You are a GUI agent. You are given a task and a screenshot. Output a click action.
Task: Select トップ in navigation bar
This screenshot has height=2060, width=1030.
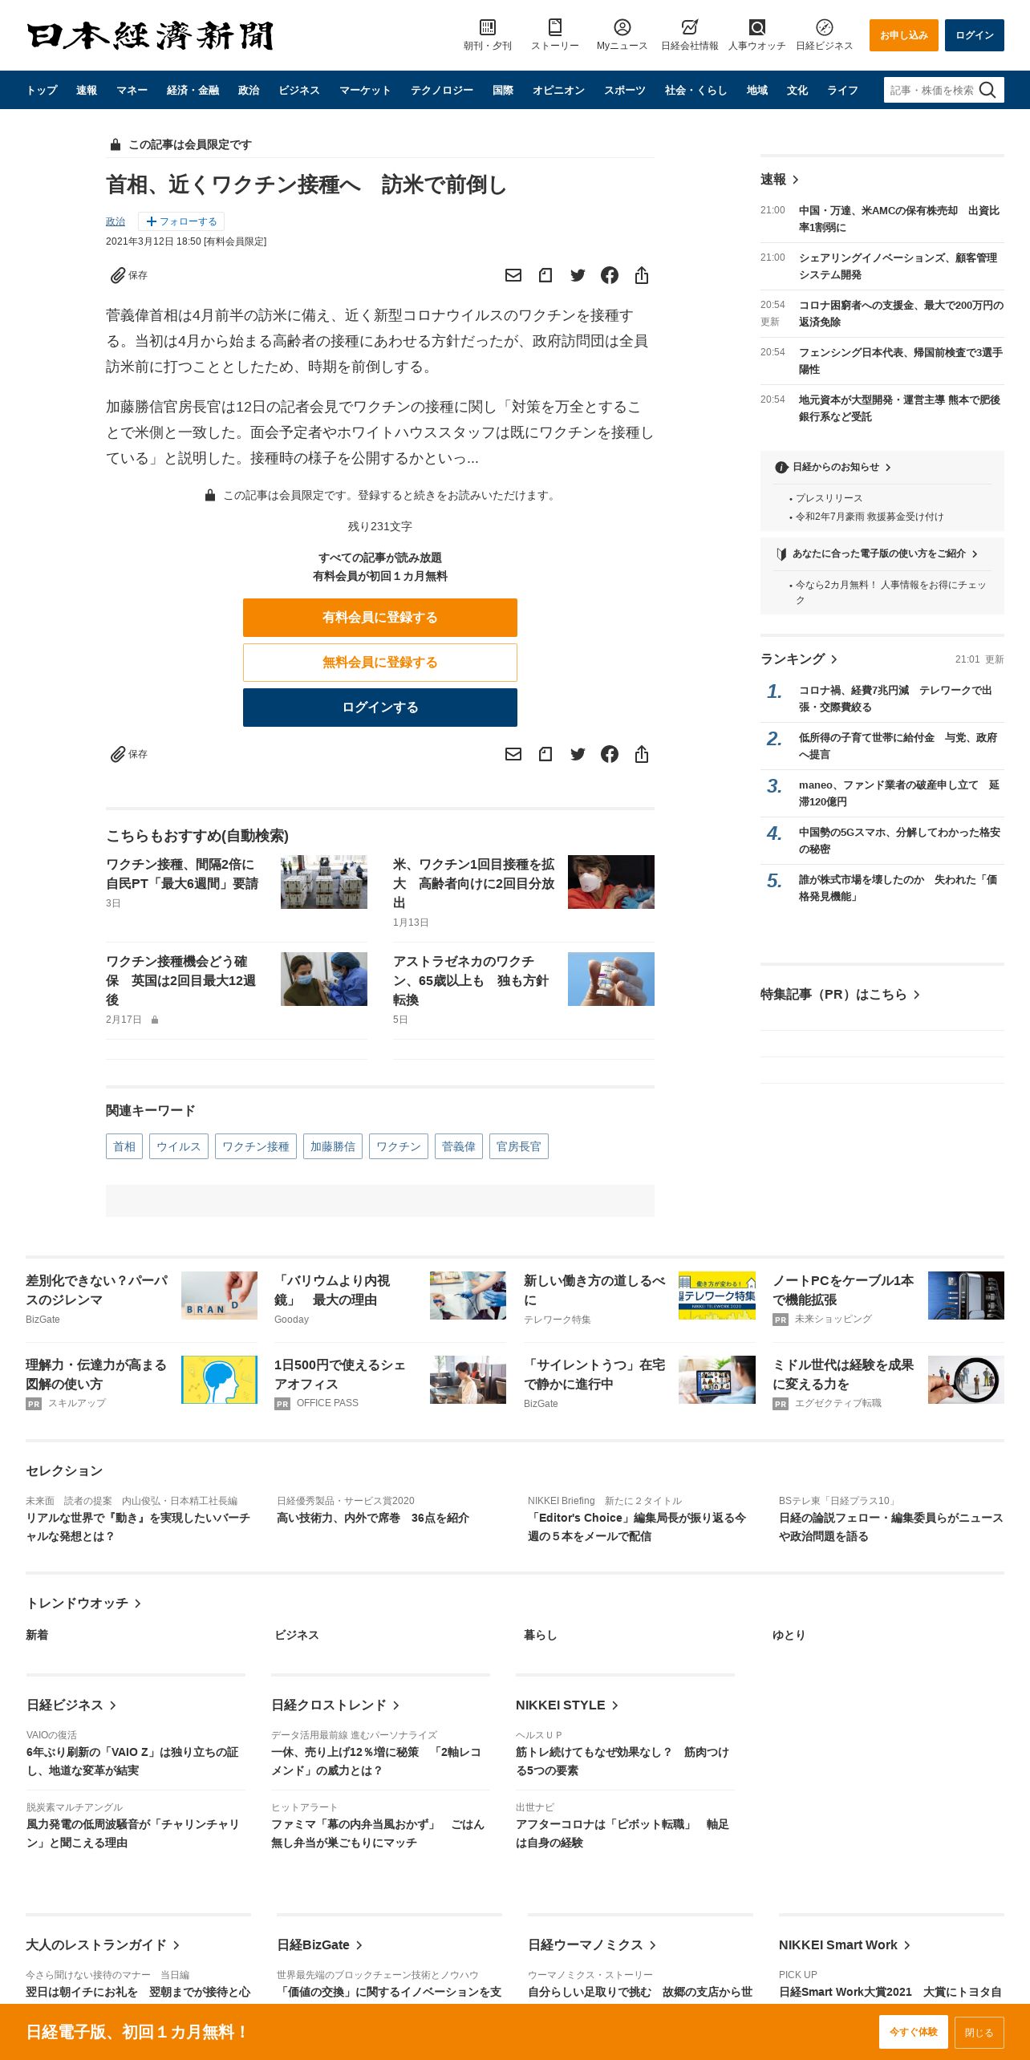[42, 90]
